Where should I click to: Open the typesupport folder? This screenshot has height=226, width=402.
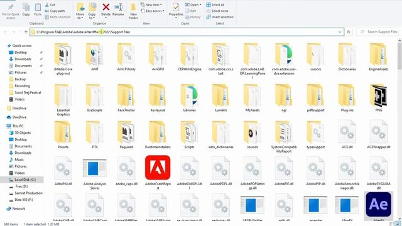[315, 135]
